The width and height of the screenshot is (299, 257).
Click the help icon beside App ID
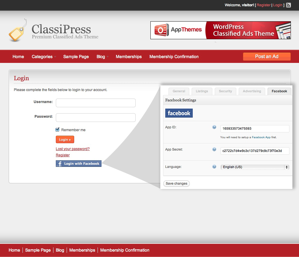coord(214,127)
